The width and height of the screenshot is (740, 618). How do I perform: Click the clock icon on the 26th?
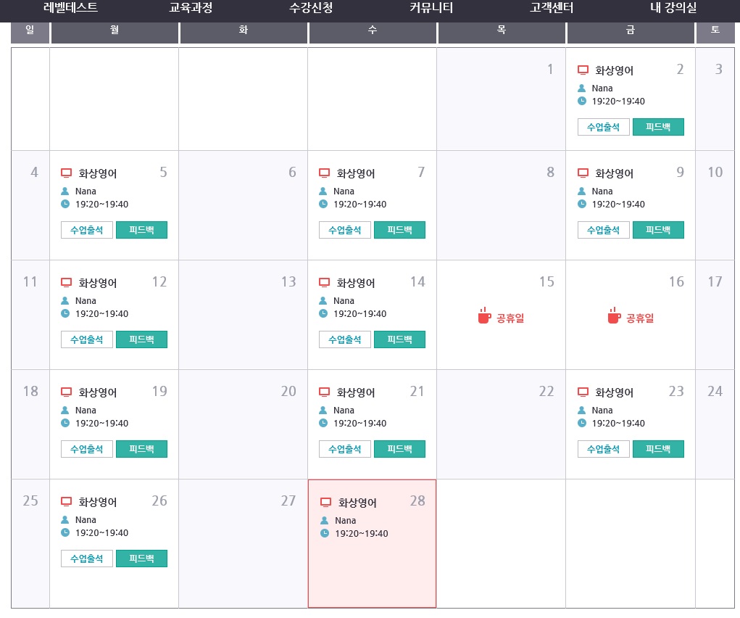point(65,533)
